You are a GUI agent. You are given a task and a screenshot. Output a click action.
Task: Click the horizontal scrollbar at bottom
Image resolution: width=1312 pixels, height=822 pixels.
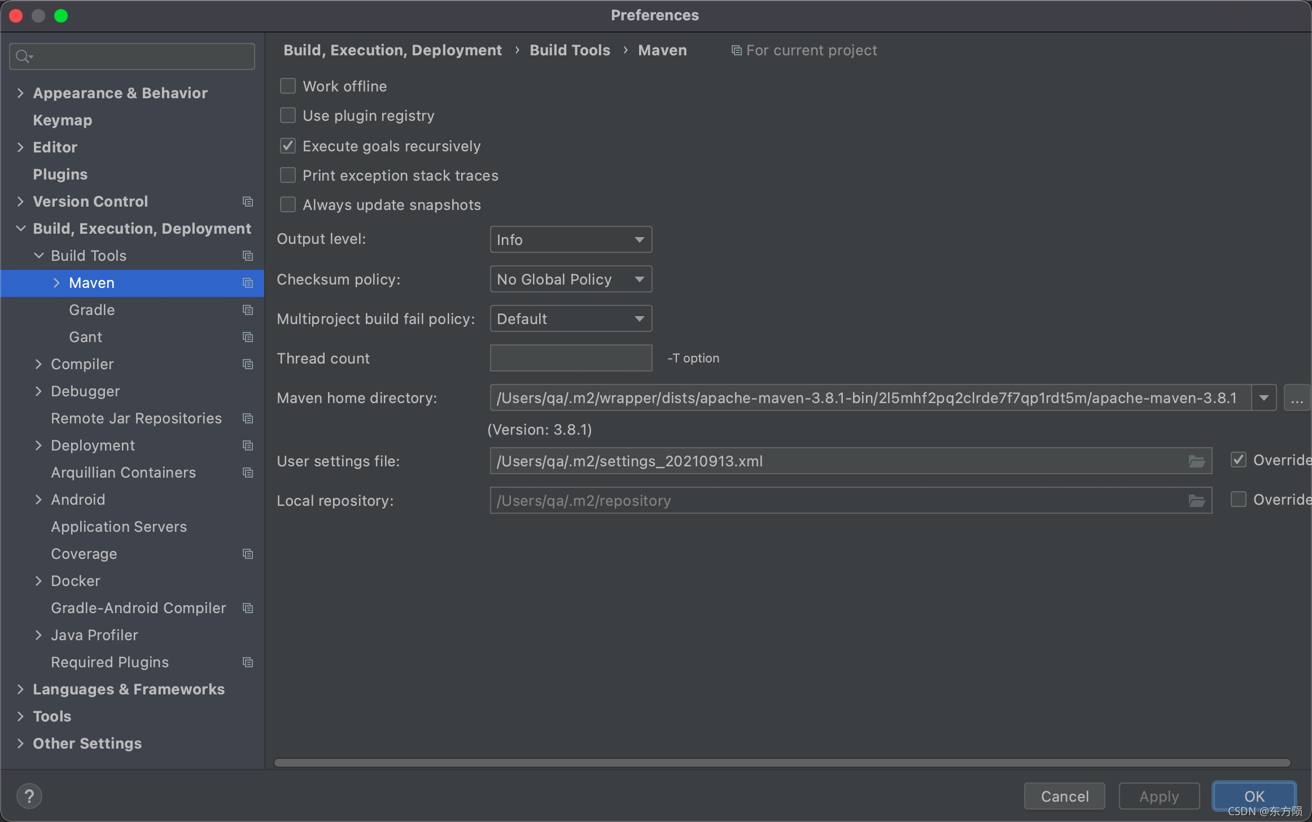point(782,763)
